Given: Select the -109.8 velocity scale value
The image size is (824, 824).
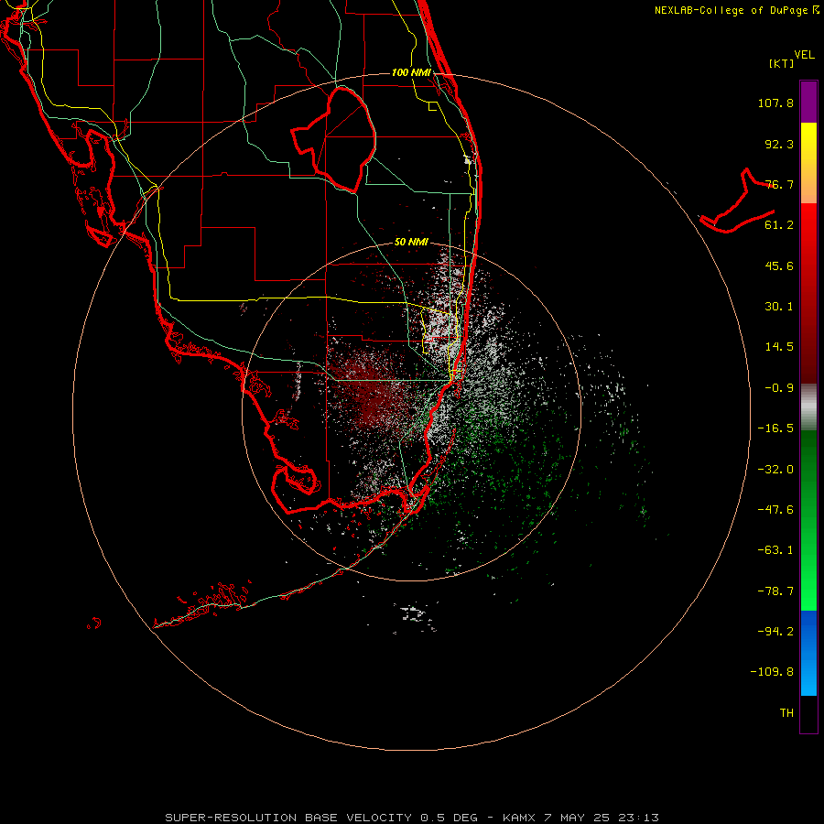Looking at the screenshot, I should click(772, 672).
